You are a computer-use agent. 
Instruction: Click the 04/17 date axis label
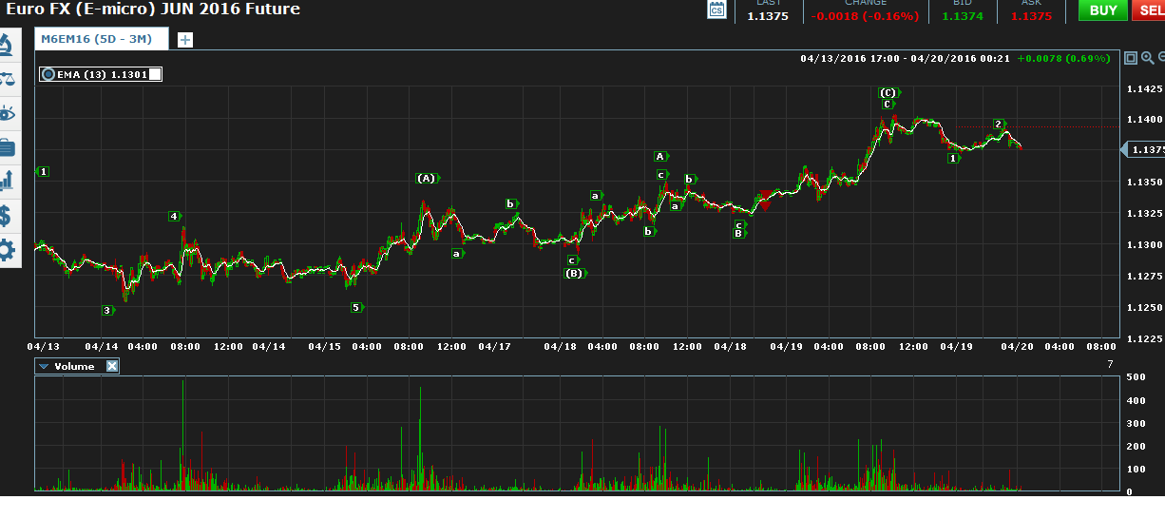point(494,347)
